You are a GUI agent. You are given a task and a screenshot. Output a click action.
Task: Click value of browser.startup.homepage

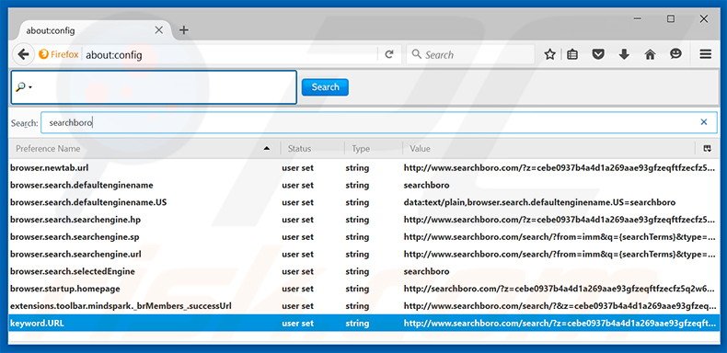[x=560, y=289]
